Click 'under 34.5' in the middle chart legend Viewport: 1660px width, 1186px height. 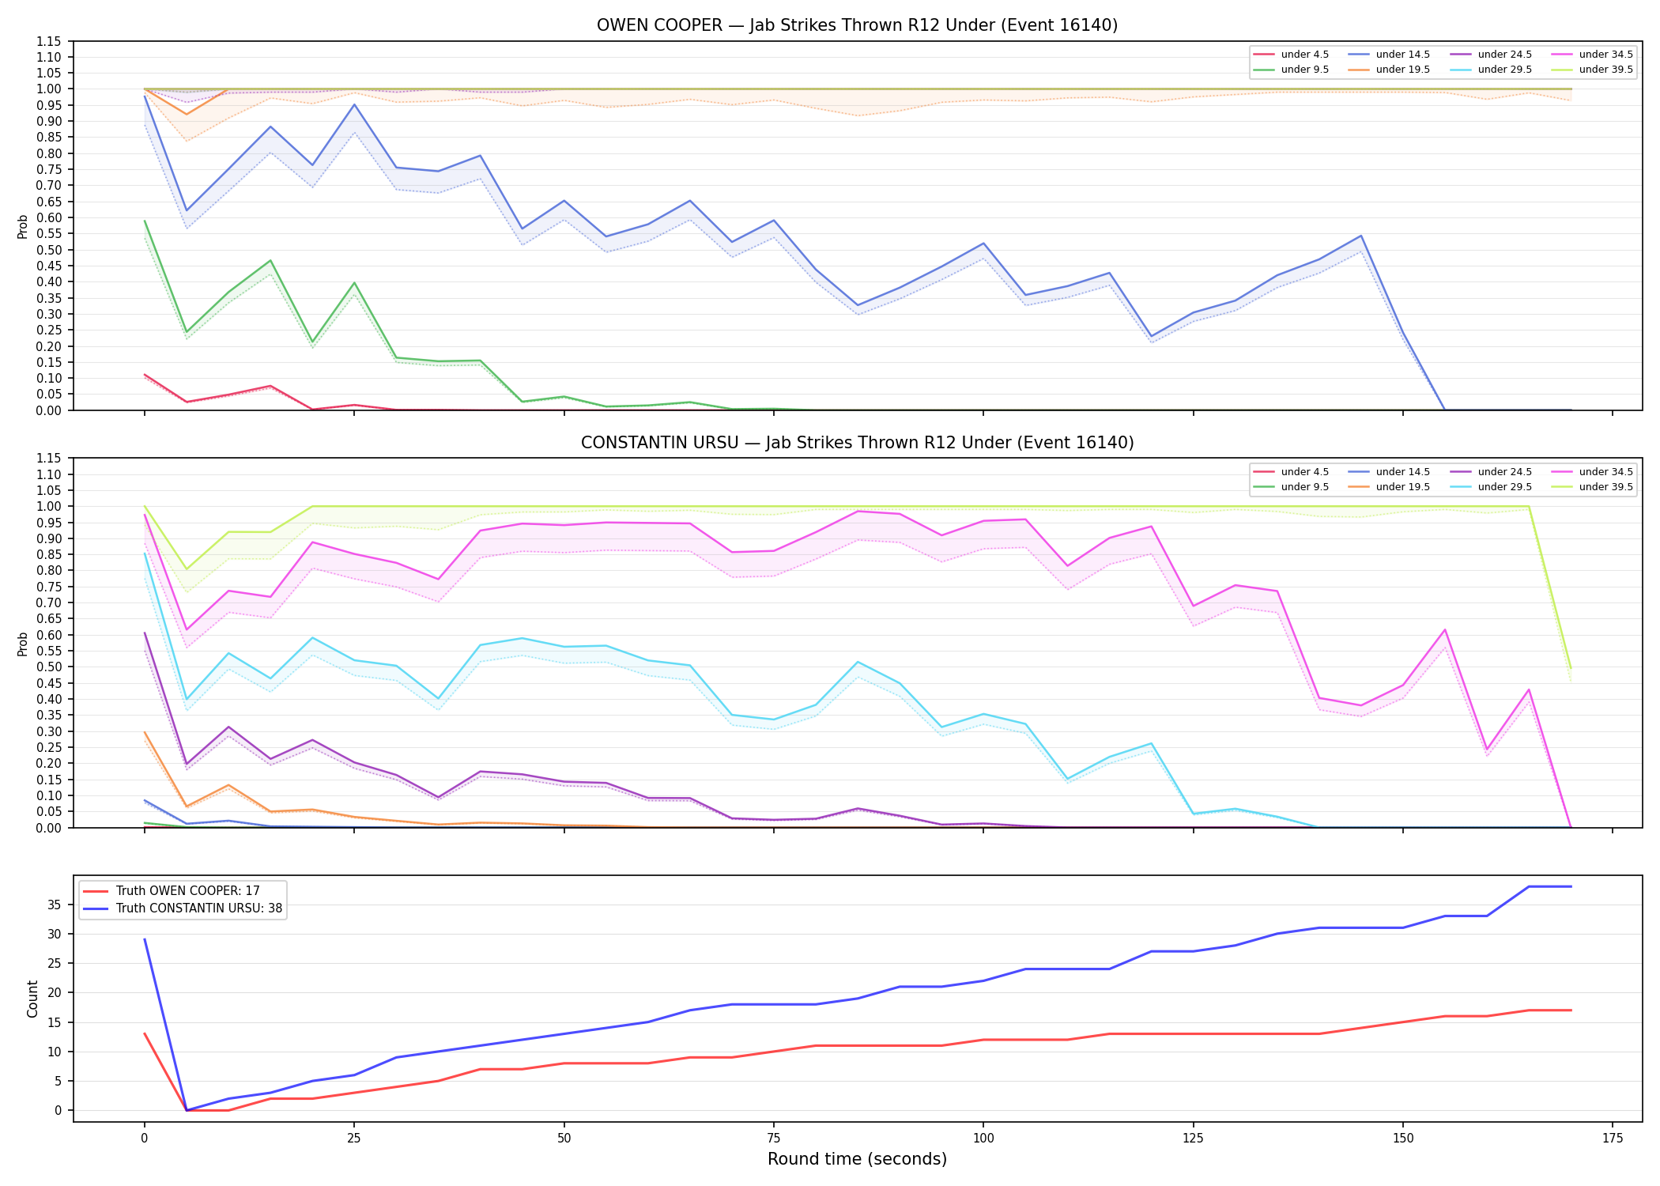pyautogui.click(x=1605, y=472)
